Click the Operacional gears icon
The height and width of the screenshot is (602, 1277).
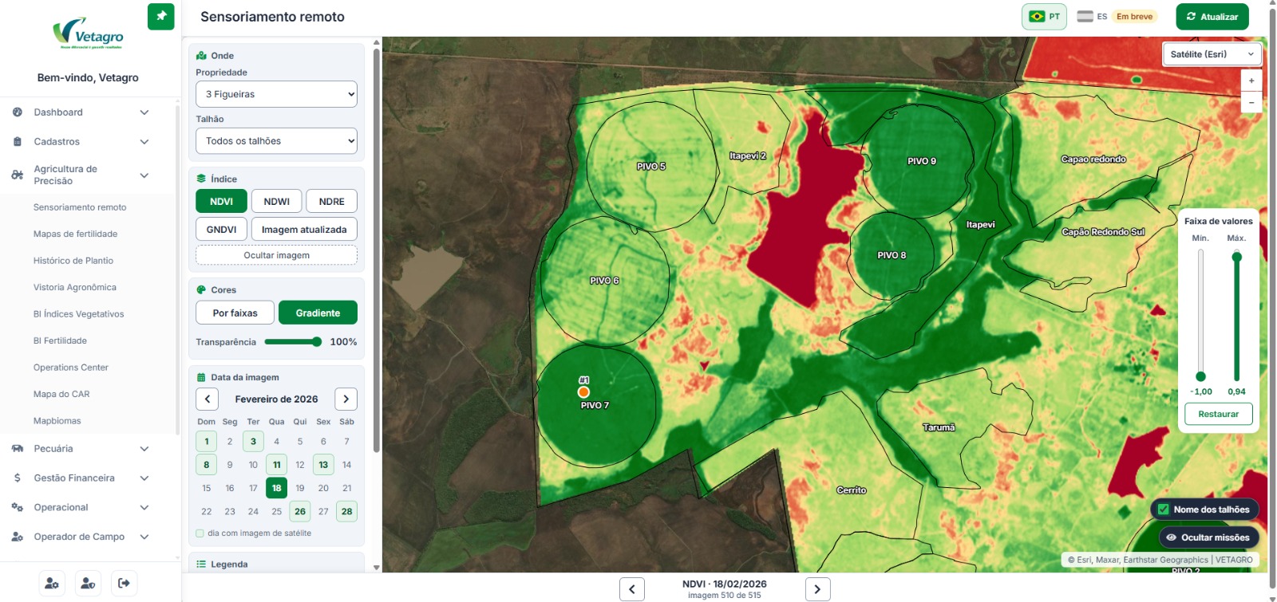point(18,507)
